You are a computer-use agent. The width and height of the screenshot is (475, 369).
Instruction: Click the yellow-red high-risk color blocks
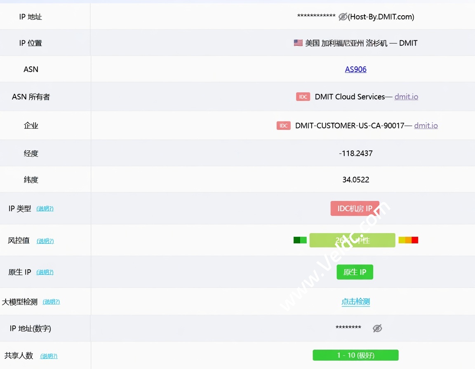pos(408,240)
